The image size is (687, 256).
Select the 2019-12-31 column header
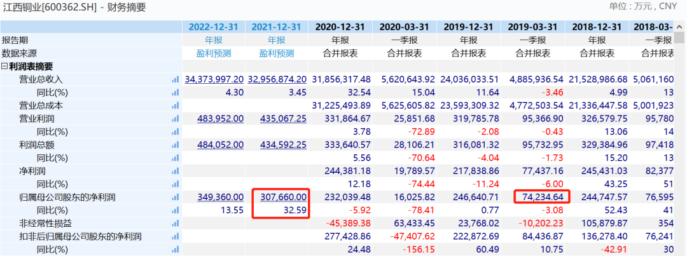coord(469,27)
